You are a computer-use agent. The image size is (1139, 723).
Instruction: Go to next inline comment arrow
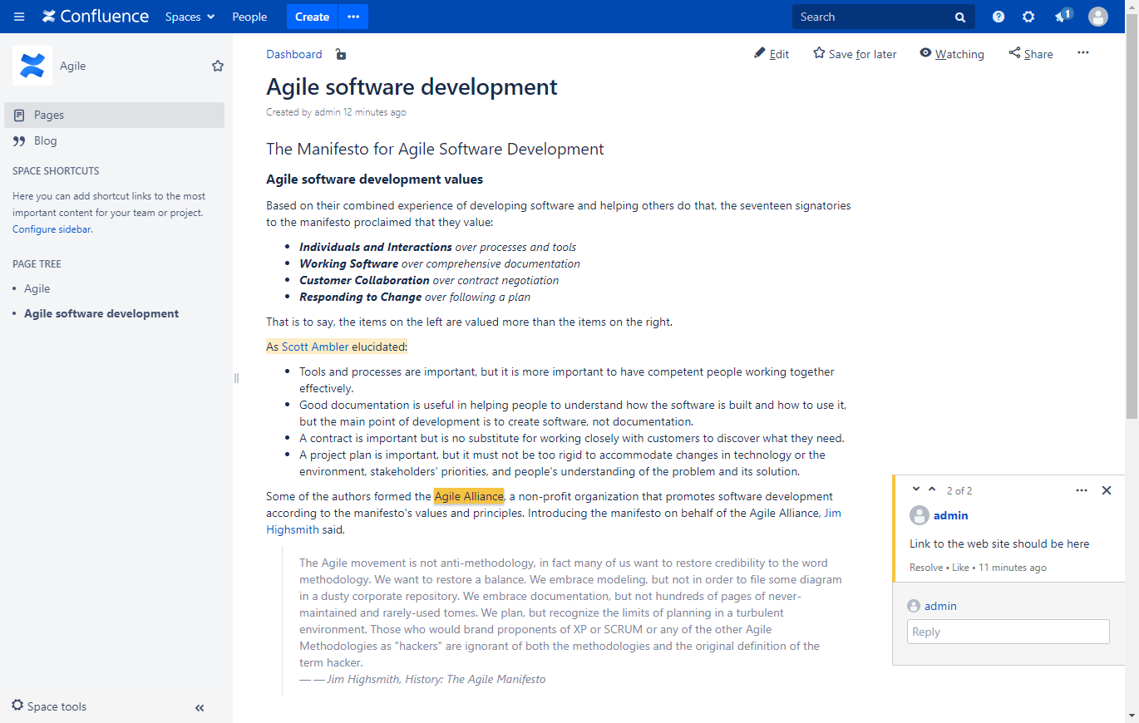click(916, 489)
